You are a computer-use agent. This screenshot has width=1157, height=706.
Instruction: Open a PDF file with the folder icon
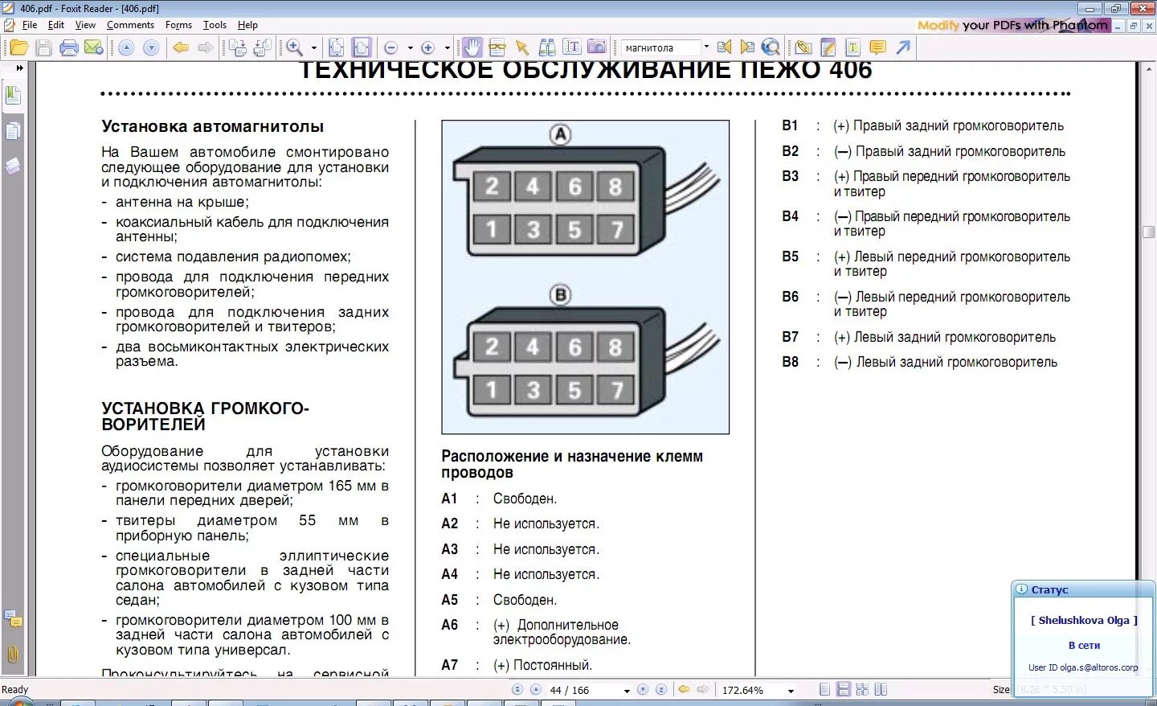pos(18,47)
